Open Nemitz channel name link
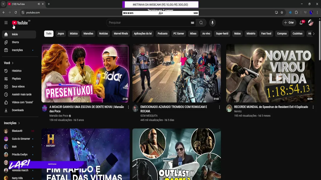 click(x=238, y=111)
